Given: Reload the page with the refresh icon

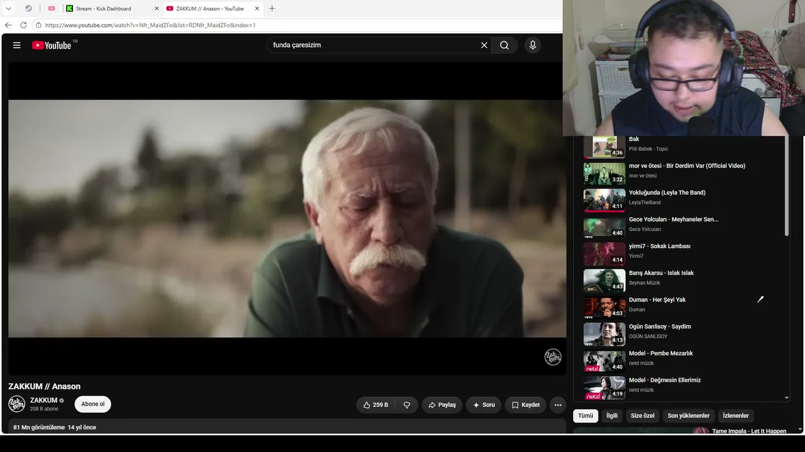Looking at the screenshot, I should click(23, 25).
